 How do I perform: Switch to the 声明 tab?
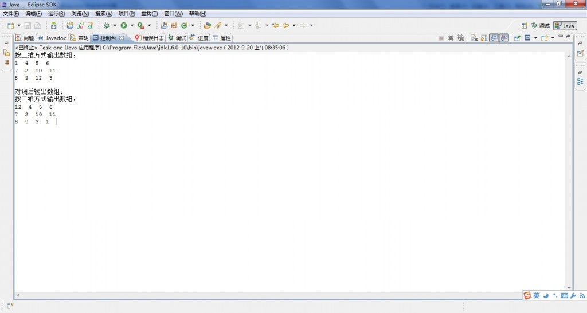(79, 38)
